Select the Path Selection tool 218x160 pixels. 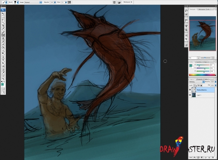[3, 63]
